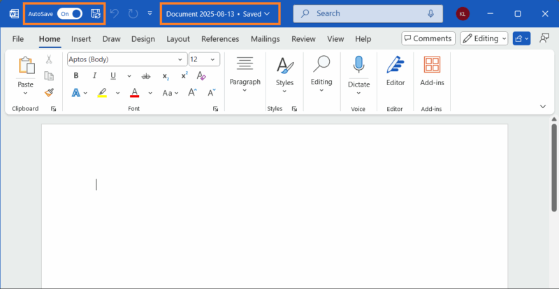Open Clipboard dialog launcher
The height and width of the screenshot is (289, 559).
coord(54,109)
